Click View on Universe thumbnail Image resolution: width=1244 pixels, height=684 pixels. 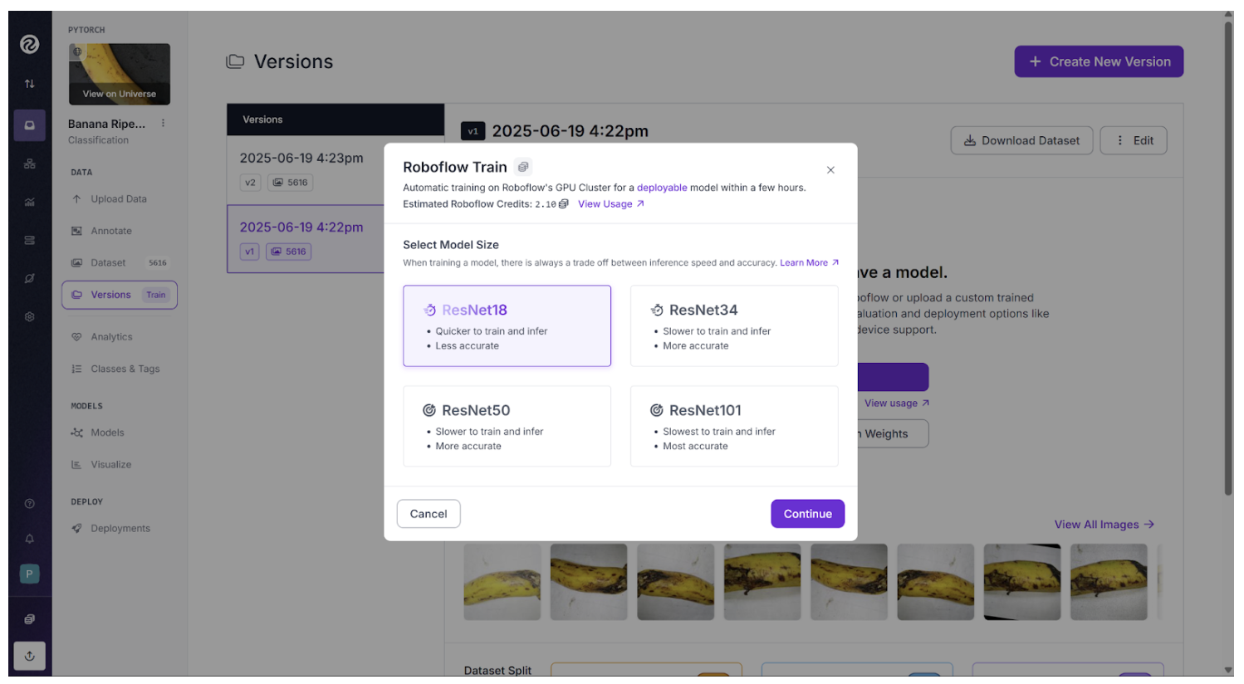(120, 75)
